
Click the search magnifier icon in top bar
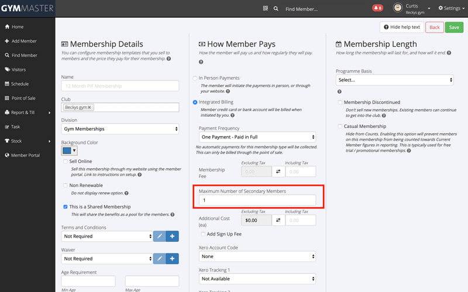coord(276,9)
